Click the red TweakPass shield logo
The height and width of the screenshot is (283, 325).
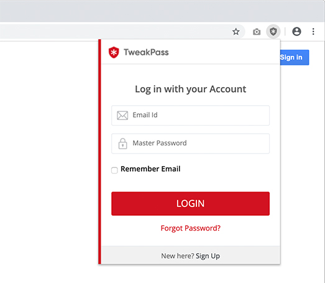click(x=114, y=52)
